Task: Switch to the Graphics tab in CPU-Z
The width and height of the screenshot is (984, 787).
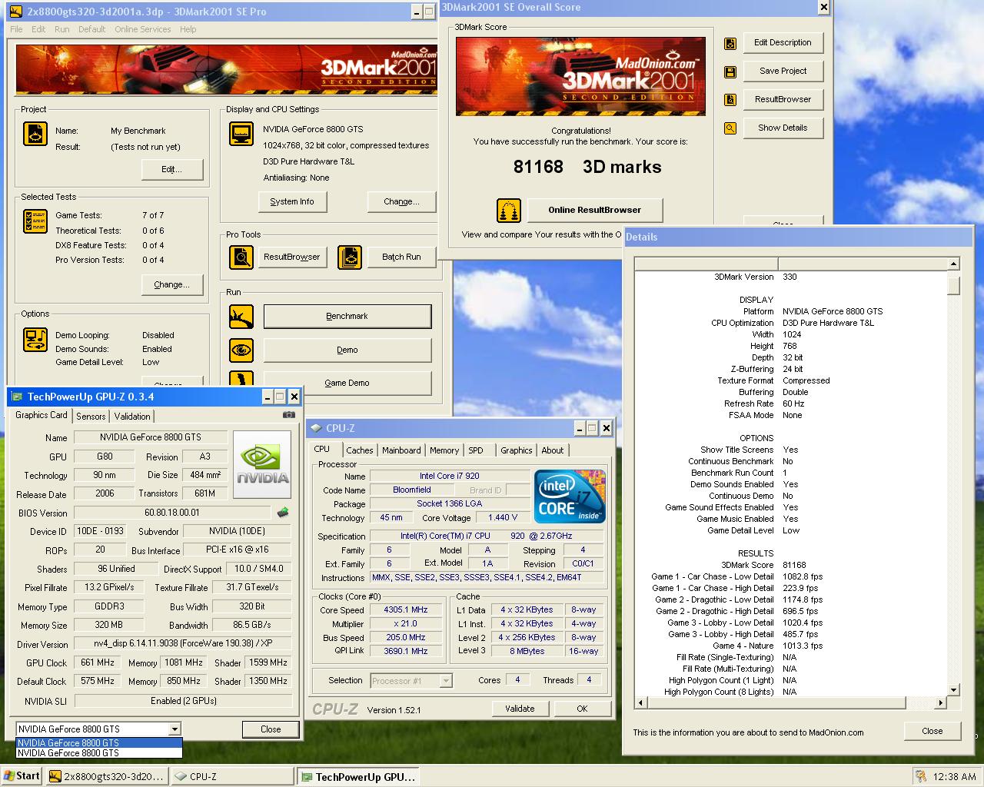Action: pyautogui.click(x=516, y=450)
